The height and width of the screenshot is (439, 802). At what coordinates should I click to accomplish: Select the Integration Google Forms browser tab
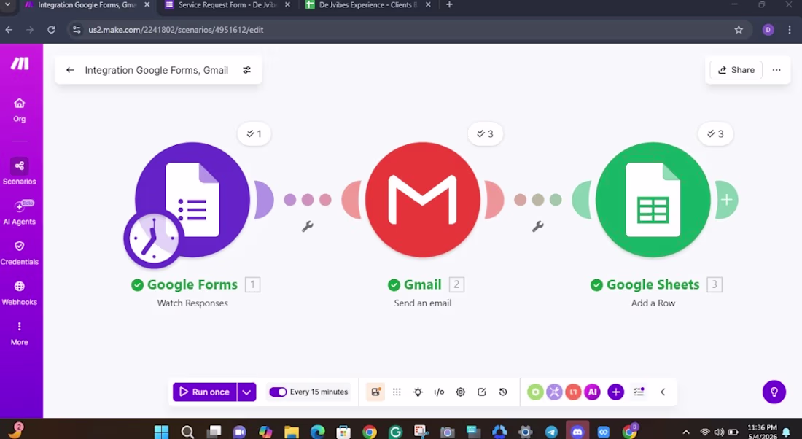[87, 5]
